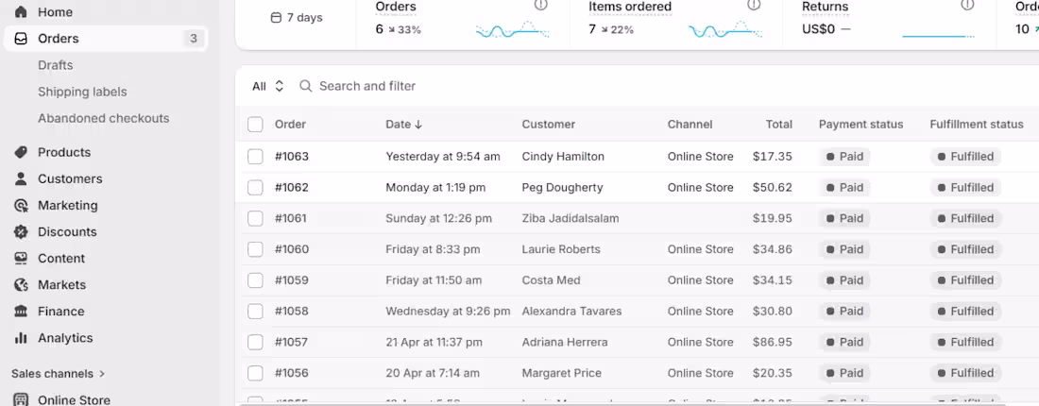Open order #1063
This screenshot has height=406, width=1039.
click(x=292, y=157)
